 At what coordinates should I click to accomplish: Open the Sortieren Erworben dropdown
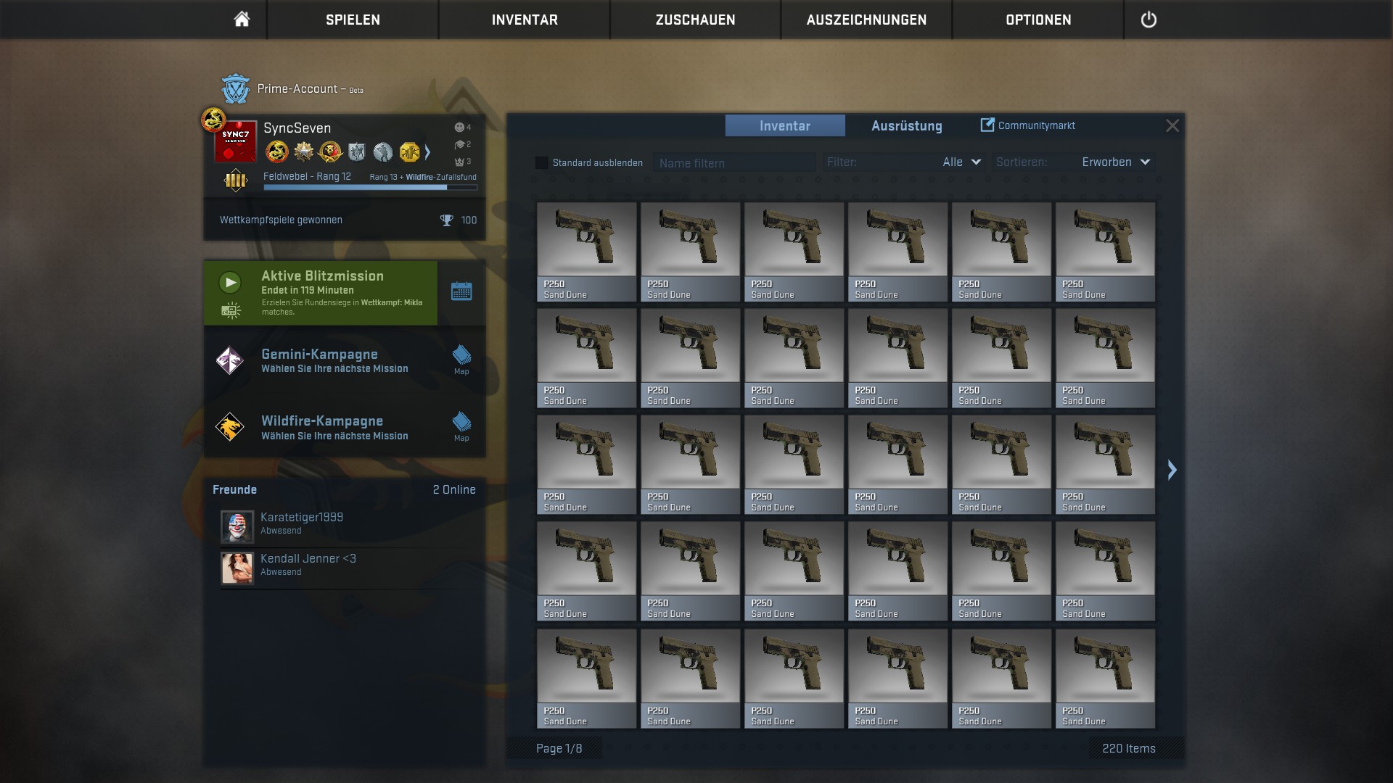[1115, 162]
